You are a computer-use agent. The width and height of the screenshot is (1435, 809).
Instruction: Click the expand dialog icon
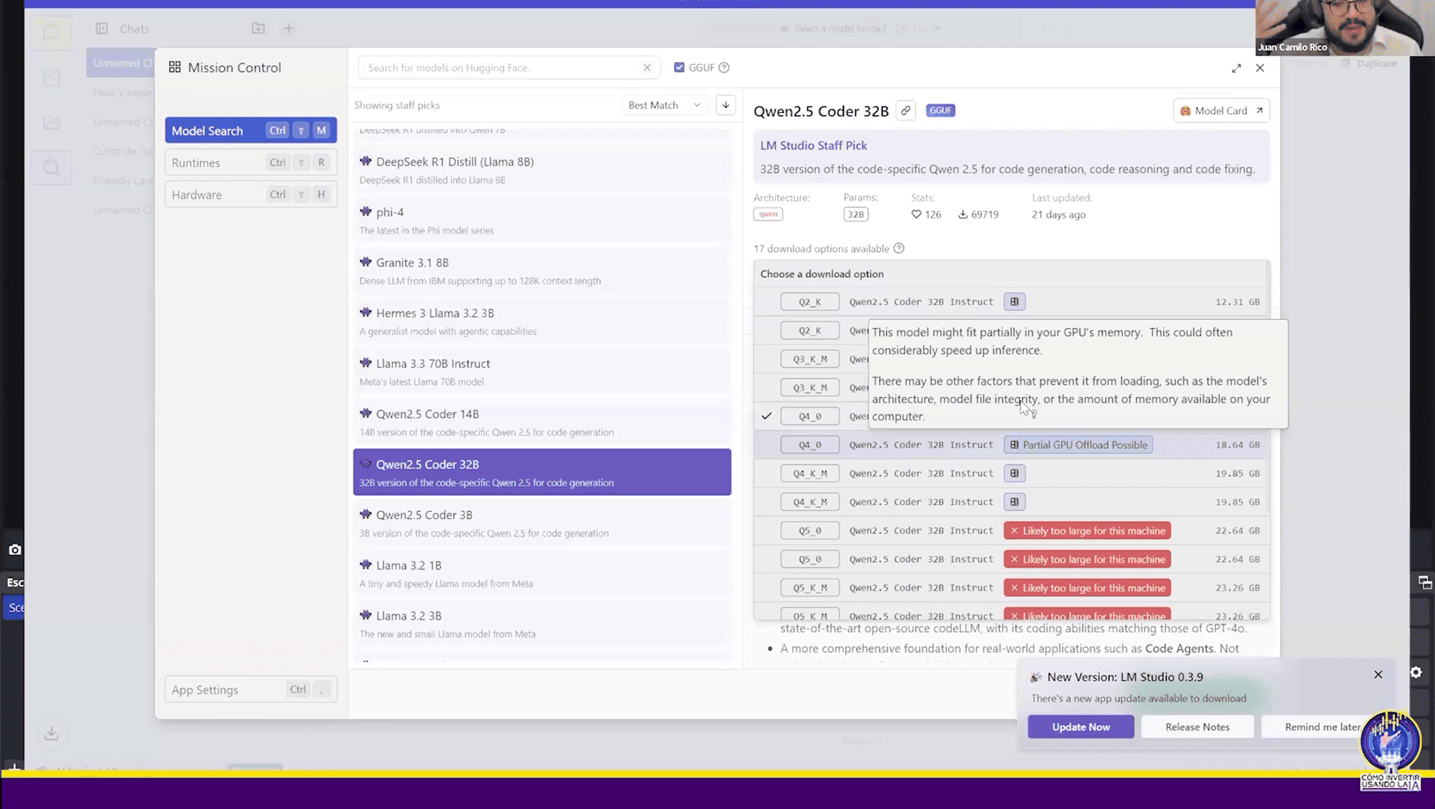coord(1236,68)
